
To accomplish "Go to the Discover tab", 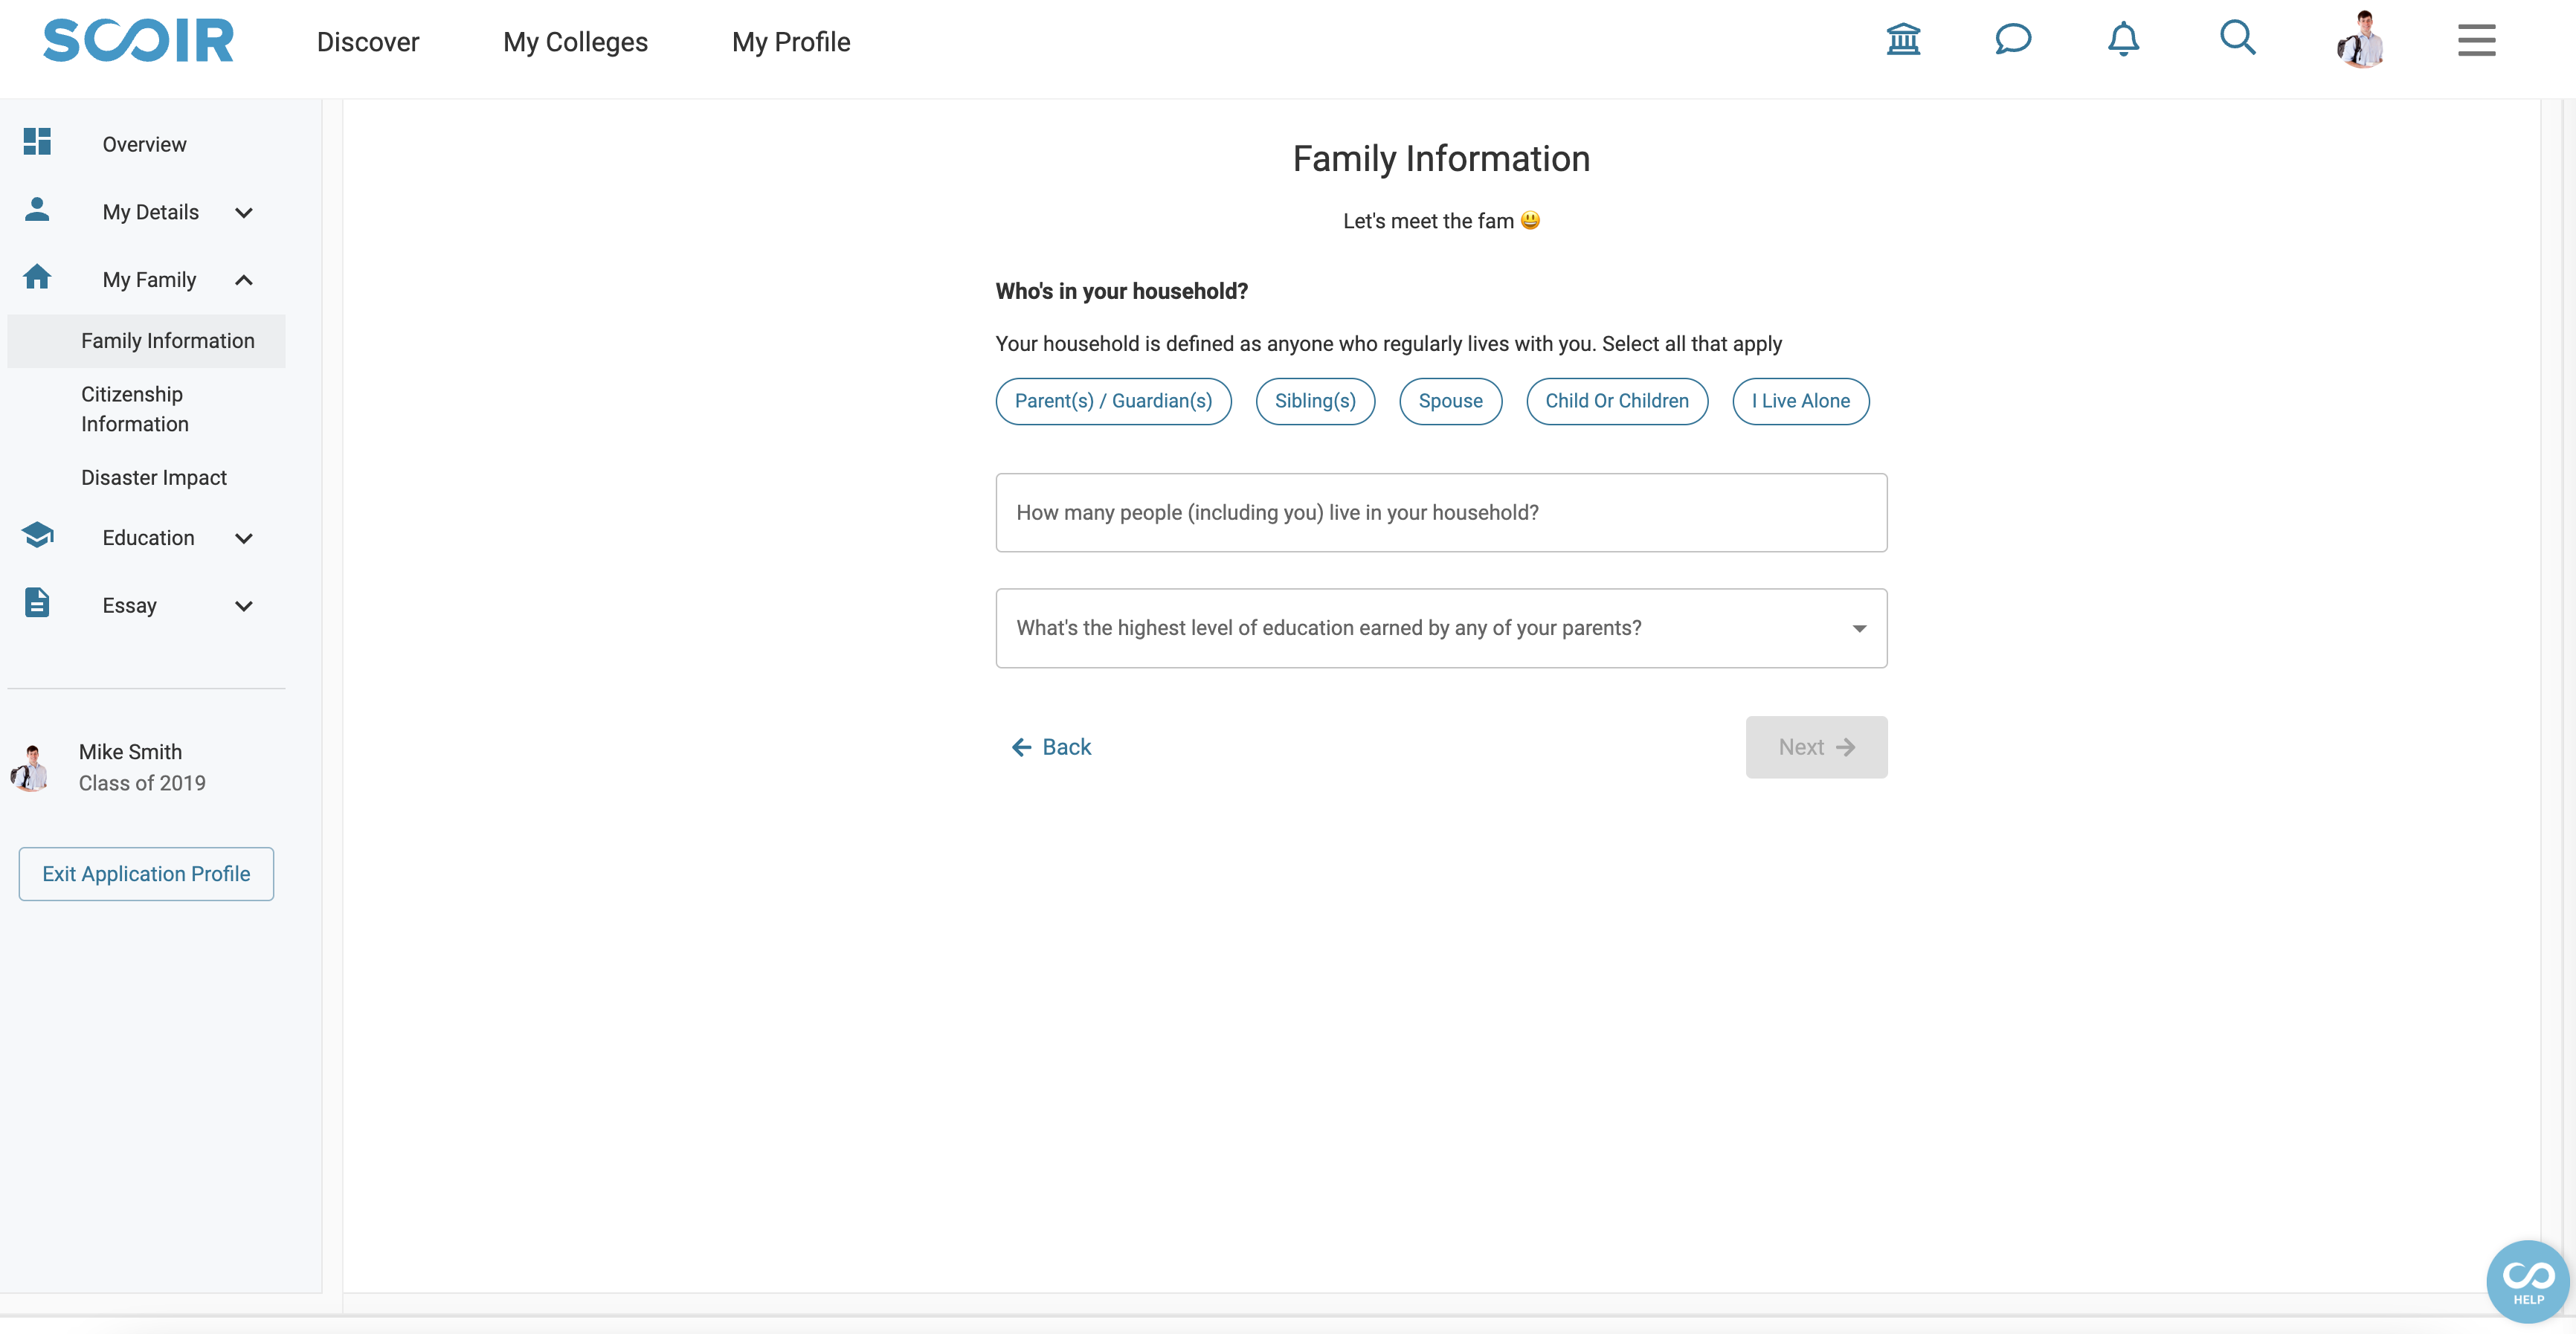I will [x=368, y=42].
